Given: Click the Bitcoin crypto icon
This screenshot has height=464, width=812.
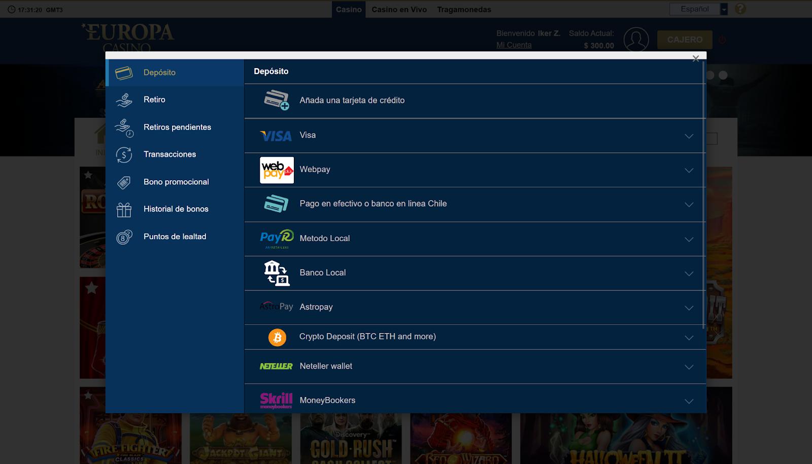Looking at the screenshot, I should pyautogui.click(x=277, y=338).
